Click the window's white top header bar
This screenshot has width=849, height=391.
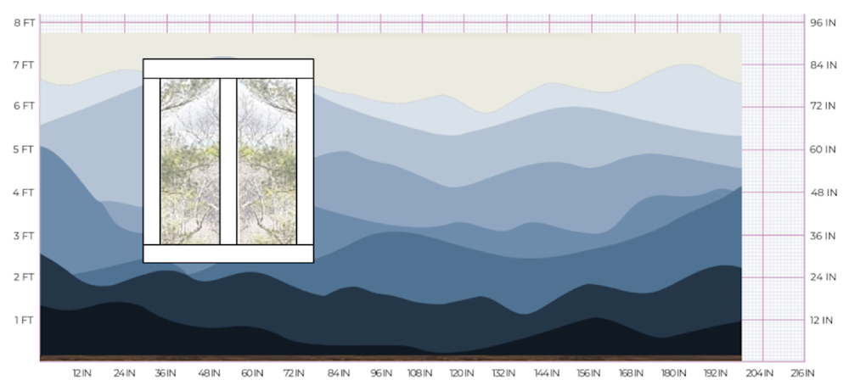click(x=228, y=69)
